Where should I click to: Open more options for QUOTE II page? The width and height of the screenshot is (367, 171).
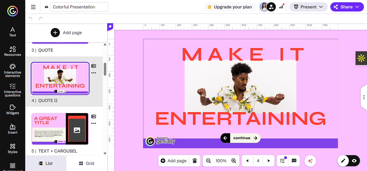pos(94,73)
